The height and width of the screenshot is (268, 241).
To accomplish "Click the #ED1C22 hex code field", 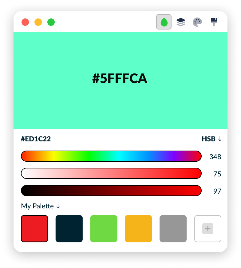I will [x=36, y=139].
